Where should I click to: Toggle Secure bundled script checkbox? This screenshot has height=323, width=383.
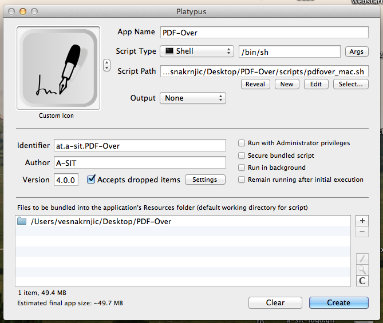(x=242, y=155)
